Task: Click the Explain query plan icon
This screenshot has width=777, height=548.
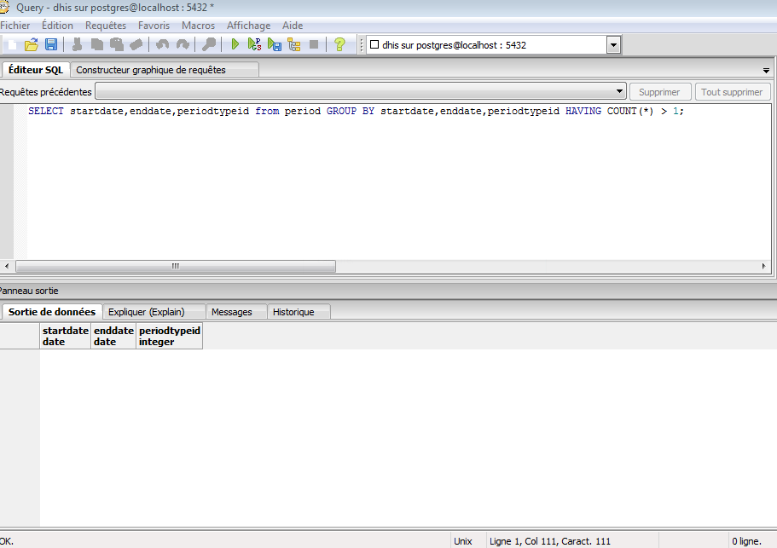Action: pyautogui.click(x=294, y=44)
